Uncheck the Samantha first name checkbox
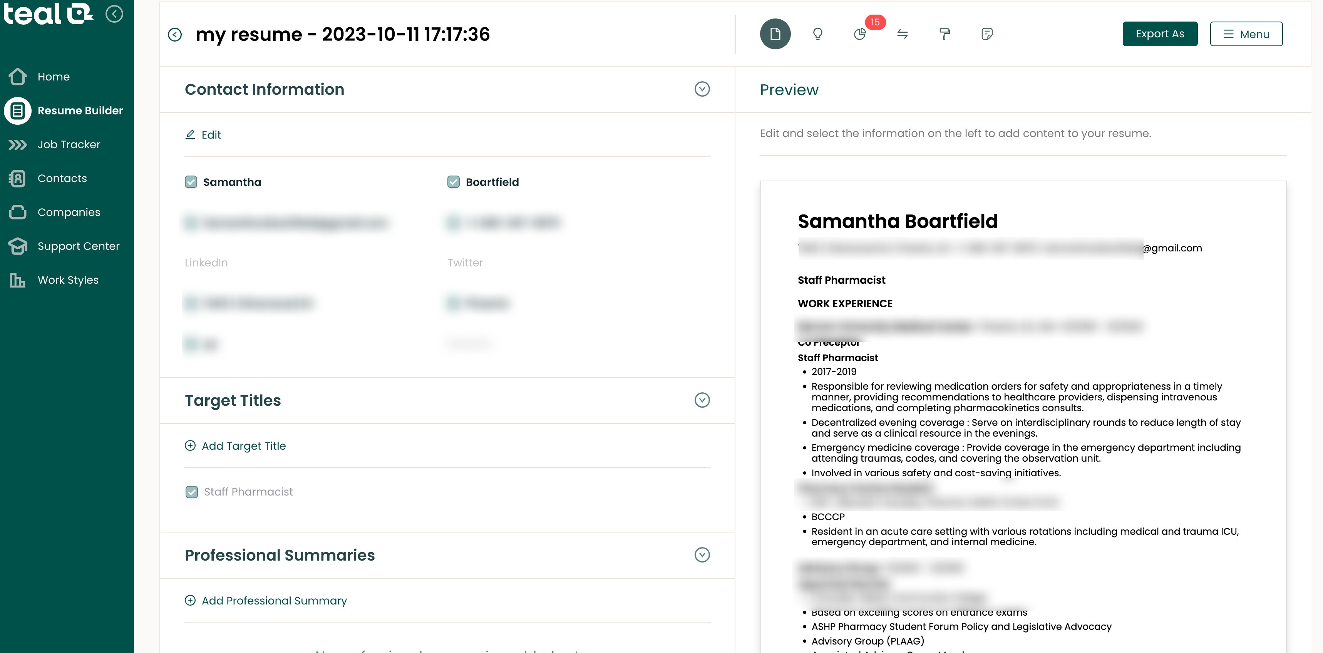1323x653 pixels. click(x=191, y=182)
